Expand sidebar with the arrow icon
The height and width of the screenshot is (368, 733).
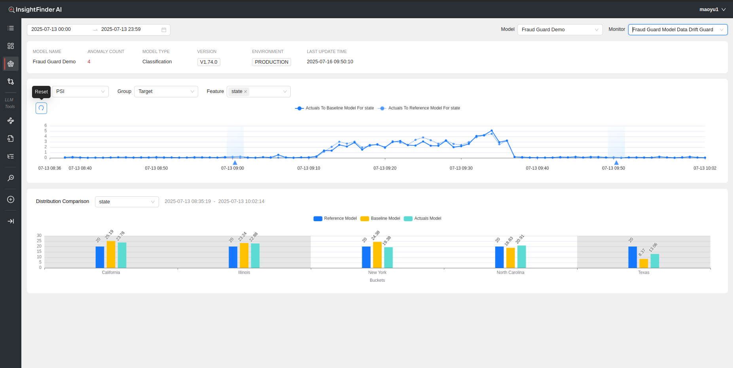pyautogui.click(x=11, y=221)
